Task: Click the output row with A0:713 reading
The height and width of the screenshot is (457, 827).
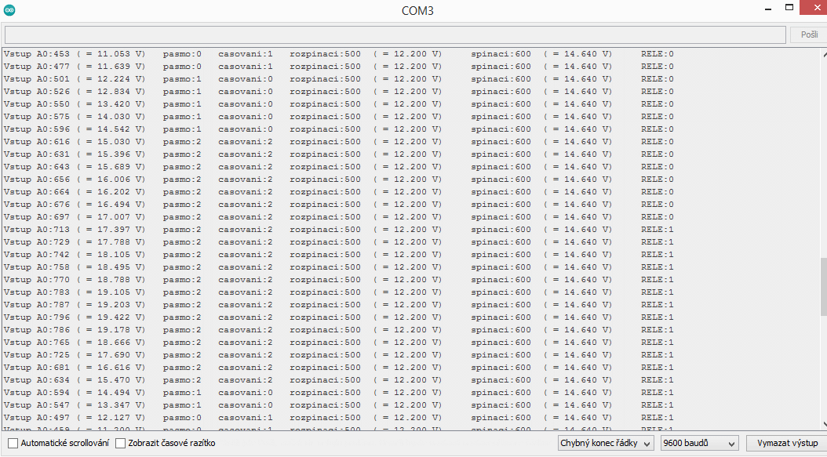Action: [75, 230]
